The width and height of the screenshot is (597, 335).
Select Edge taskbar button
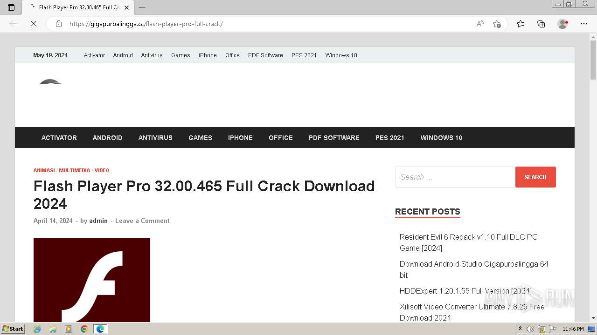(100, 329)
